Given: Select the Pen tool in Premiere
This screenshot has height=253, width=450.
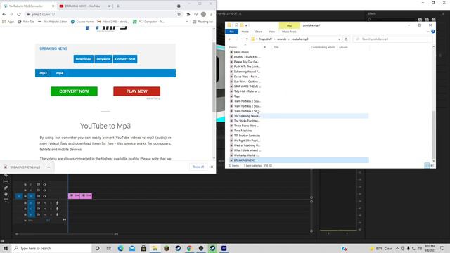Looking at the screenshot, I should 6,188.
